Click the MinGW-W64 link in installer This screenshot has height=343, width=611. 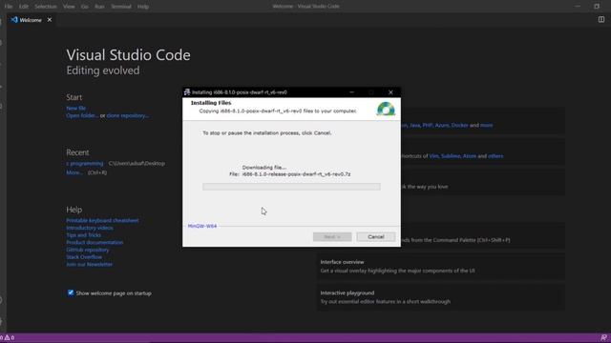tap(202, 226)
